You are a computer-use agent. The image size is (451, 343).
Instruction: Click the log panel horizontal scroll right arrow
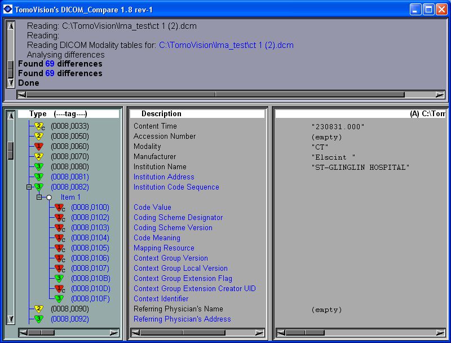pos(440,94)
